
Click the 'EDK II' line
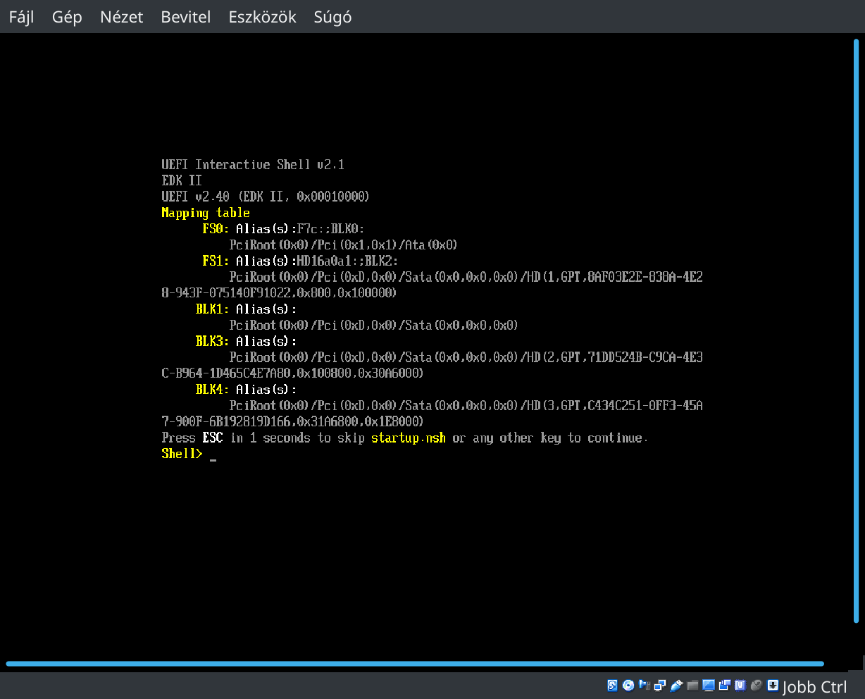(182, 180)
